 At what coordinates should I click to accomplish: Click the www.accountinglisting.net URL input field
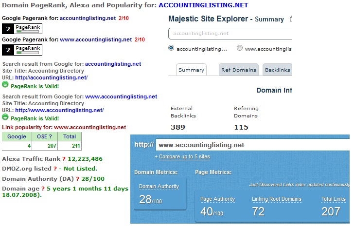pos(253,145)
